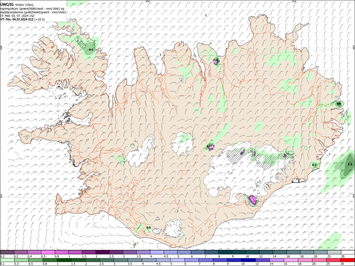This screenshot has width=355, height=266.
Task: Click the light lavender swatch labeled 4 in top legend
Action: click(157, 252)
